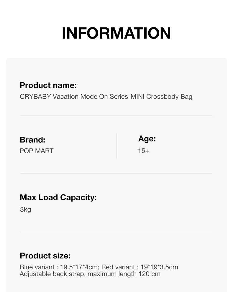Image resolution: width=233 pixels, height=292 pixels.
Task: Click the POP MART brand value
Action: [37, 151]
